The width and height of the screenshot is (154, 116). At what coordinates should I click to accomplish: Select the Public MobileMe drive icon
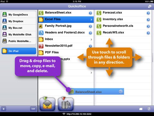coord(4,41)
